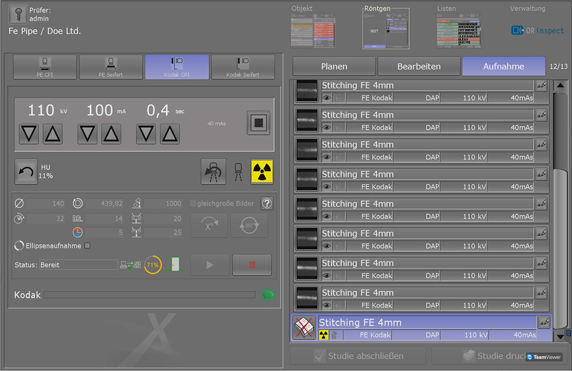572x371 pixels.
Task: Click the circumference field showing 439,82
Action: pos(104,204)
